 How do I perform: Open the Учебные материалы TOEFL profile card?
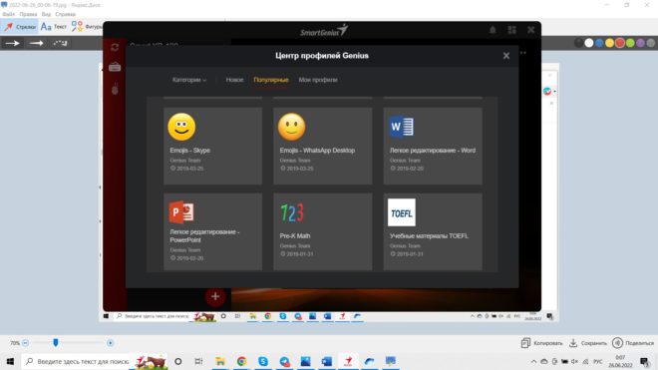[x=433, y=231]
